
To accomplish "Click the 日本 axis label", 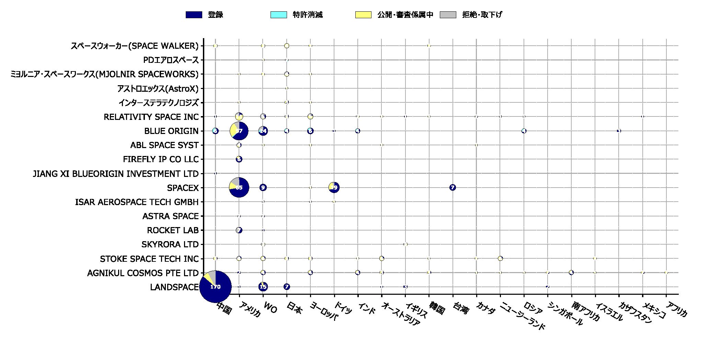I will click(x=294, y=308).
